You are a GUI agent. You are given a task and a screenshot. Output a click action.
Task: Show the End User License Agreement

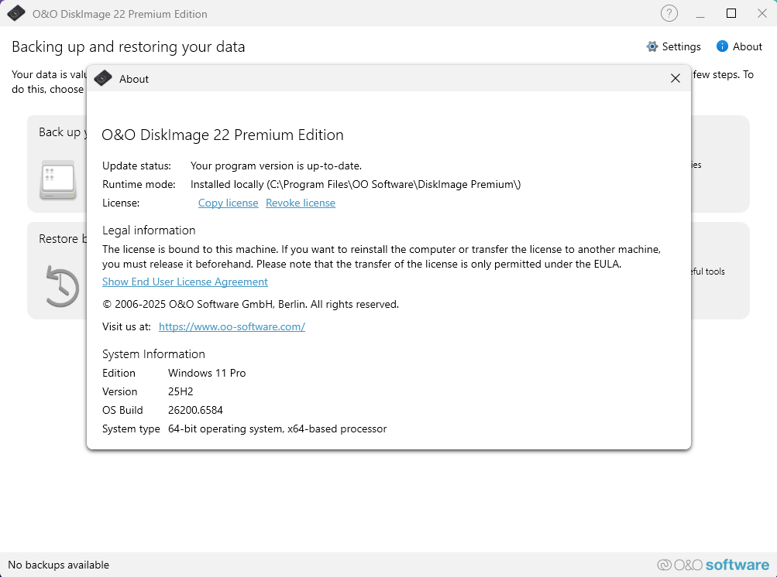coord(185,282)
